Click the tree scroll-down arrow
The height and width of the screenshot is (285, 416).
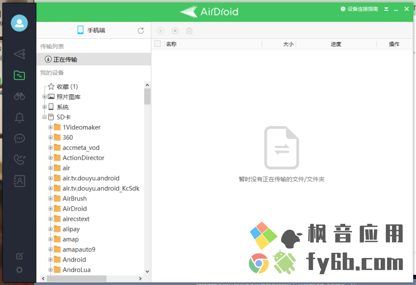pyautogui.click(x=147, y=271)
